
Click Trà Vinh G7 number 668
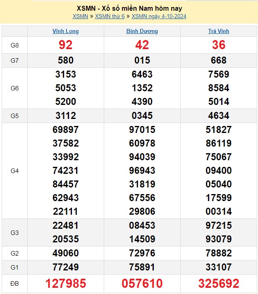tap(218, 60)
